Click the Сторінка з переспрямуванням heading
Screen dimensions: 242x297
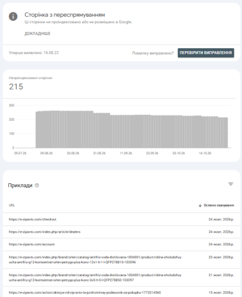coord(65,15)
